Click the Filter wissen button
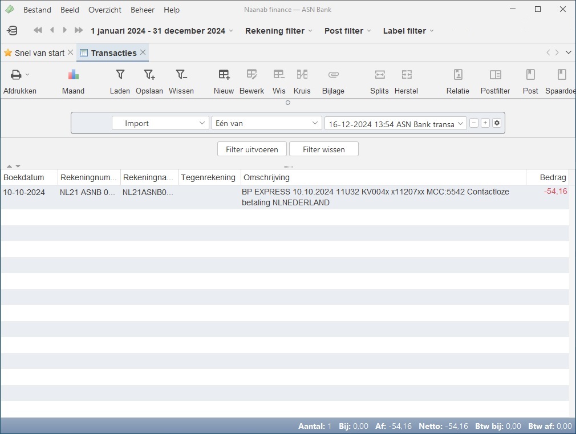The width and height of the screenshot is (576, 434). tap(323, 149)
